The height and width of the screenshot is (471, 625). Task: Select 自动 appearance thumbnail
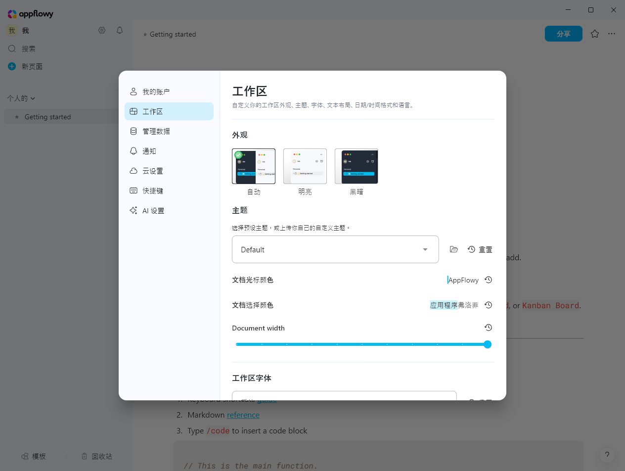(254, 166)
